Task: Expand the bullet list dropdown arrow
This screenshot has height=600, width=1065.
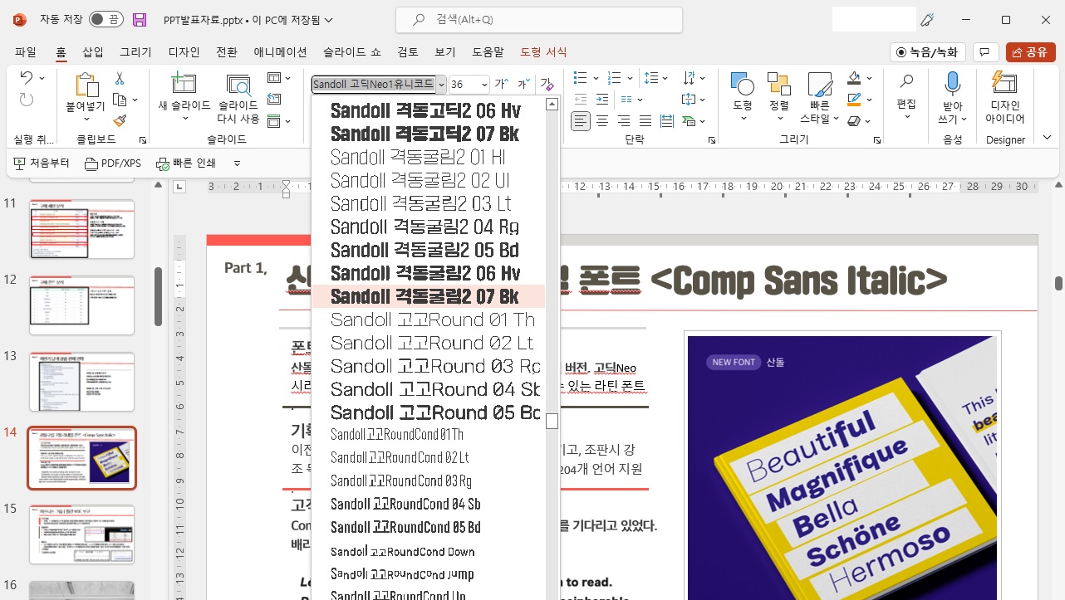Action: pos(596,78)
